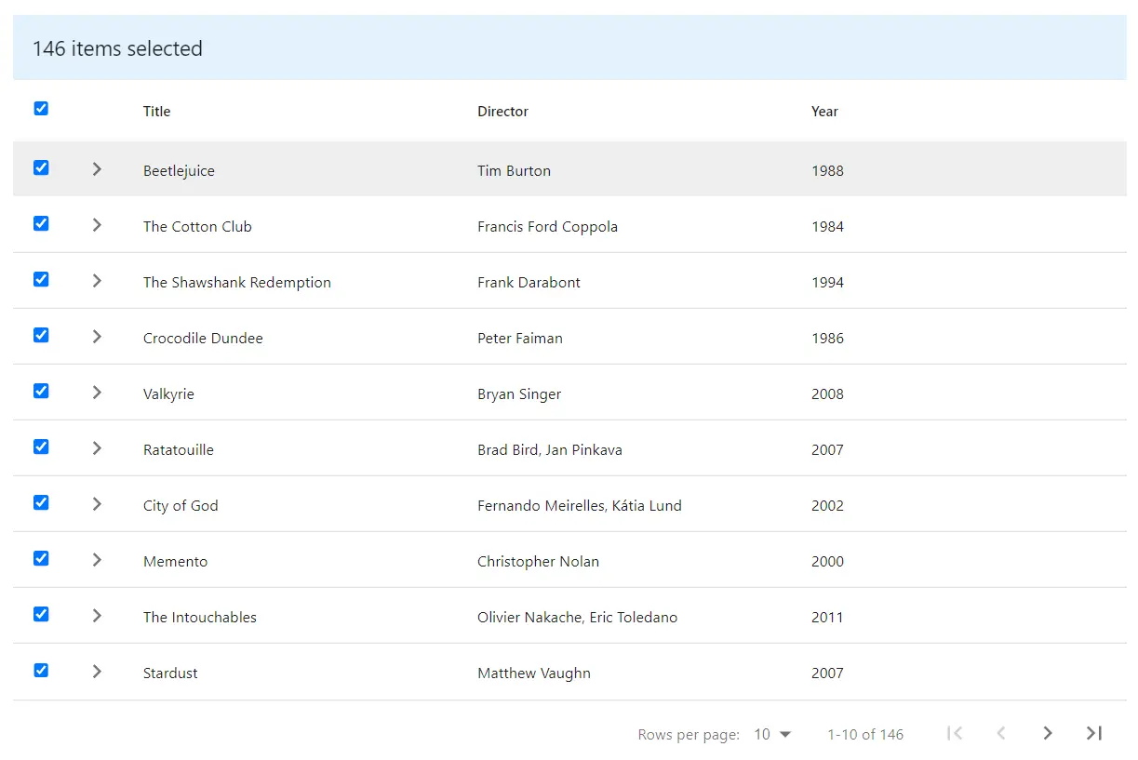Click The Cotton Club title
The width and height of the screenshot is (1138, 760).
click(197, 227)
